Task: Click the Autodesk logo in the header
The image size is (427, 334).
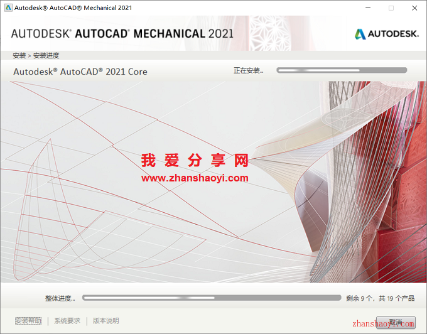Action: 386,34
